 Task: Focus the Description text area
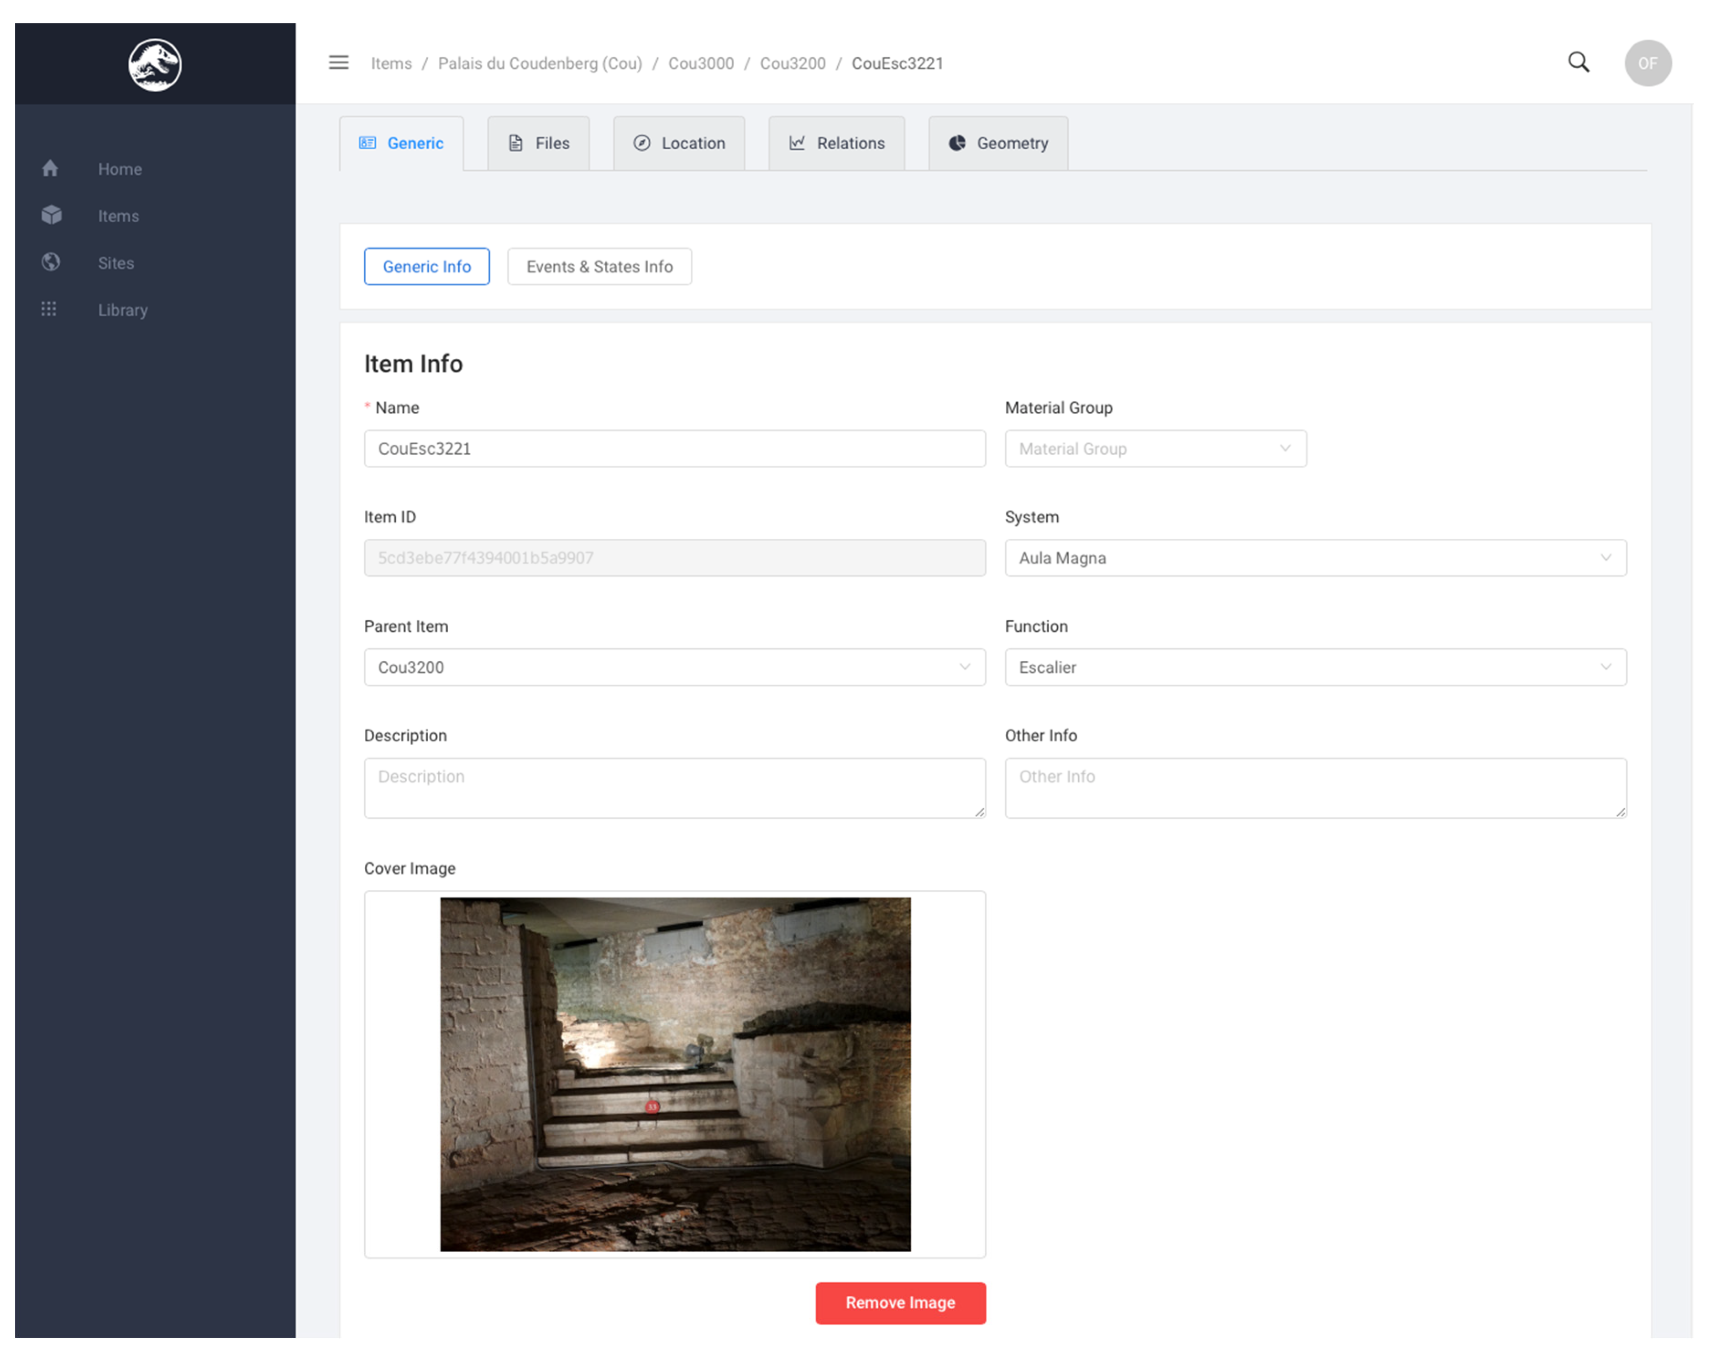coord(674,787)
